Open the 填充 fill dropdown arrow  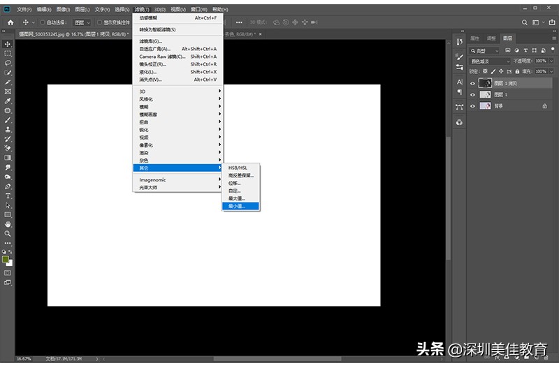point(551,71)
